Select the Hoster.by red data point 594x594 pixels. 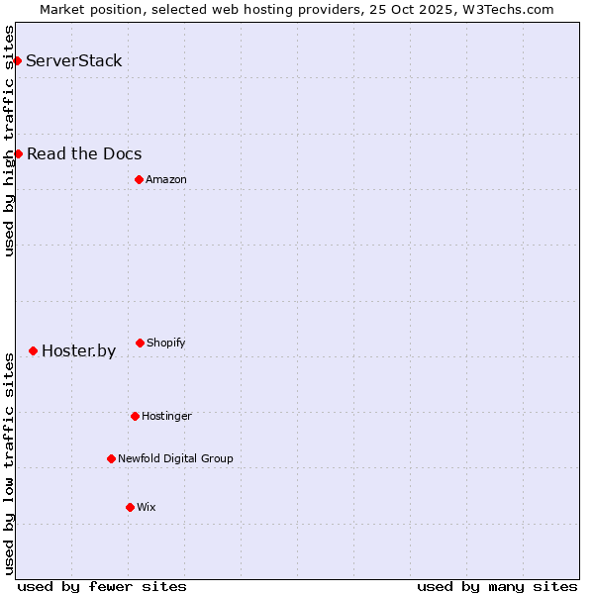coord(33,350)
